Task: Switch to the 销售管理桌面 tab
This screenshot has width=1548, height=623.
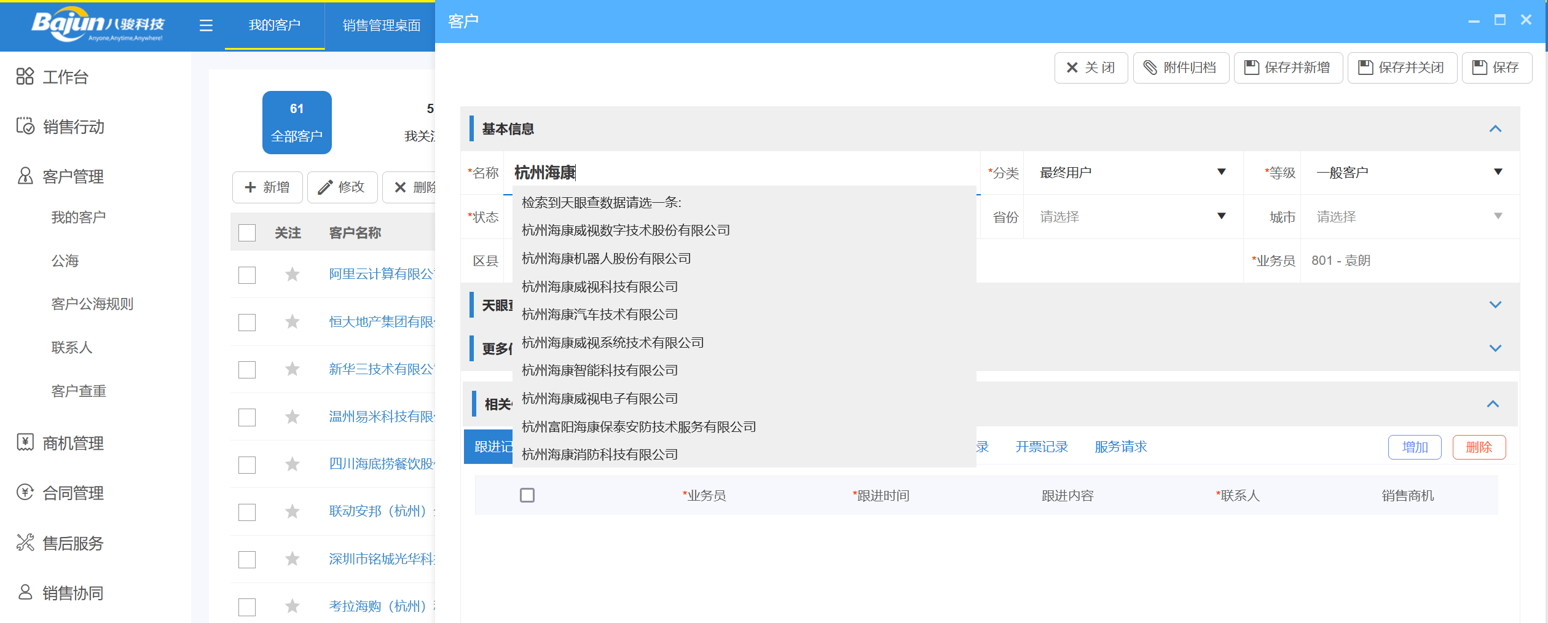Action: [380, 25]
